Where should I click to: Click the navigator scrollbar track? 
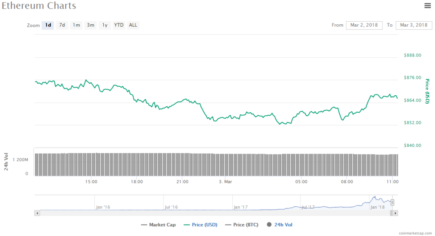point(212,213)
